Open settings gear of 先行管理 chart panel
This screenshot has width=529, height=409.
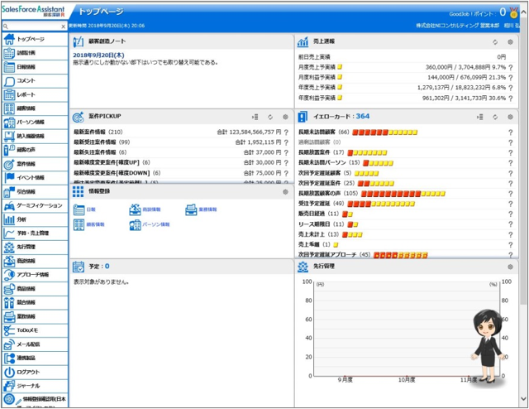[x=510, y=267]
